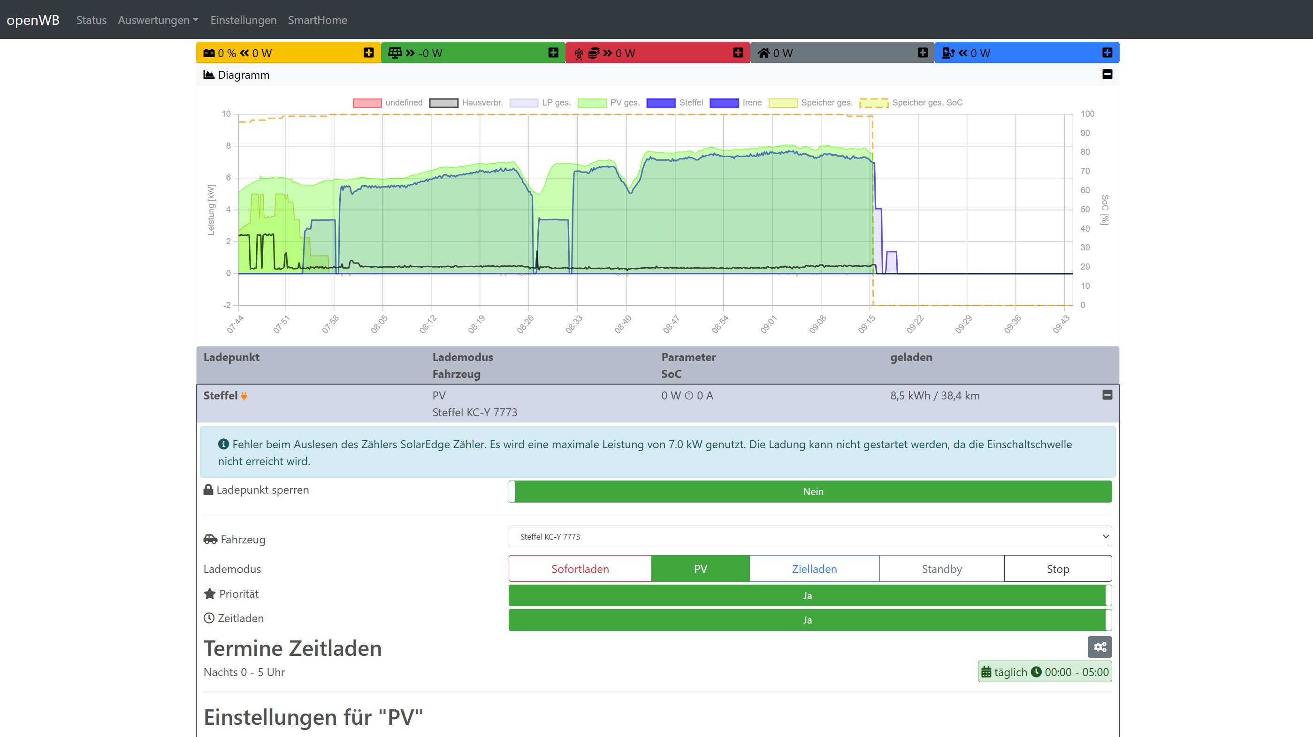Image resolution: width=1313 pixels, height=737 pixels.
Task: Open the Fahrzeug vehicle dropdown
Action: click(x=810, y=536)
